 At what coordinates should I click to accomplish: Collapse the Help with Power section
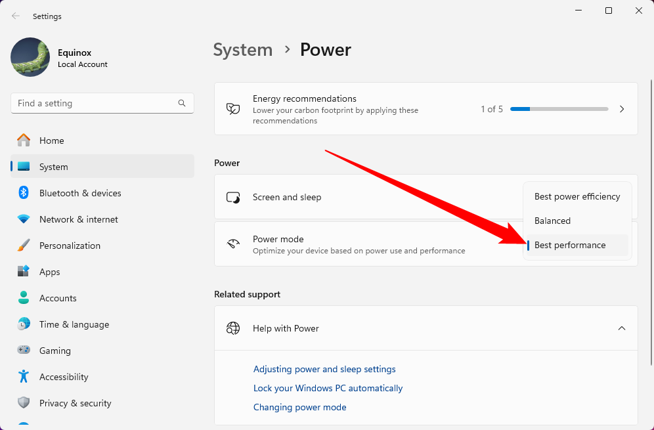click(621, 328)
